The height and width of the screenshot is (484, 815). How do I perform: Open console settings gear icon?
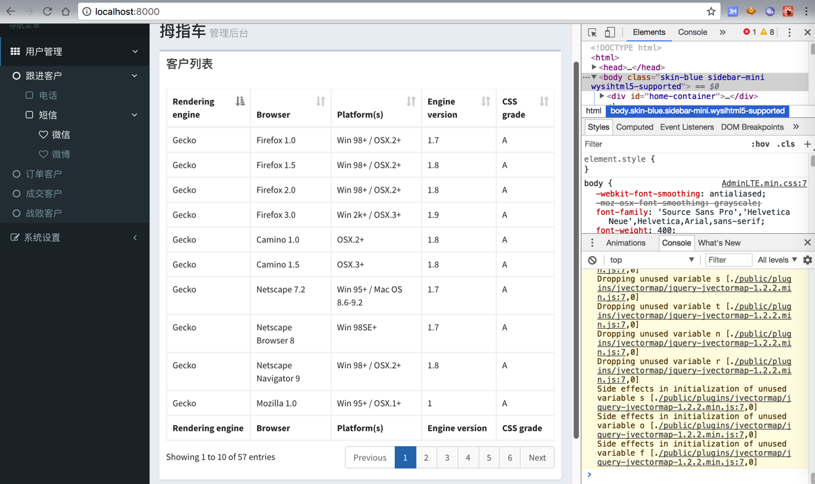click(807, 260)
